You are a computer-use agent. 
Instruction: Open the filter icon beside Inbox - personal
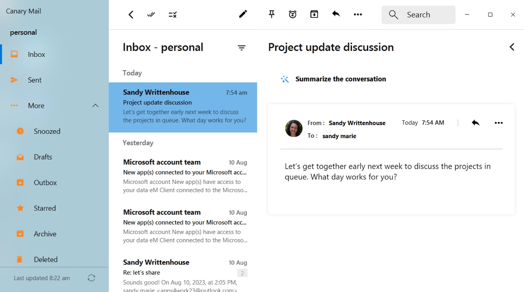pos(241,48)
